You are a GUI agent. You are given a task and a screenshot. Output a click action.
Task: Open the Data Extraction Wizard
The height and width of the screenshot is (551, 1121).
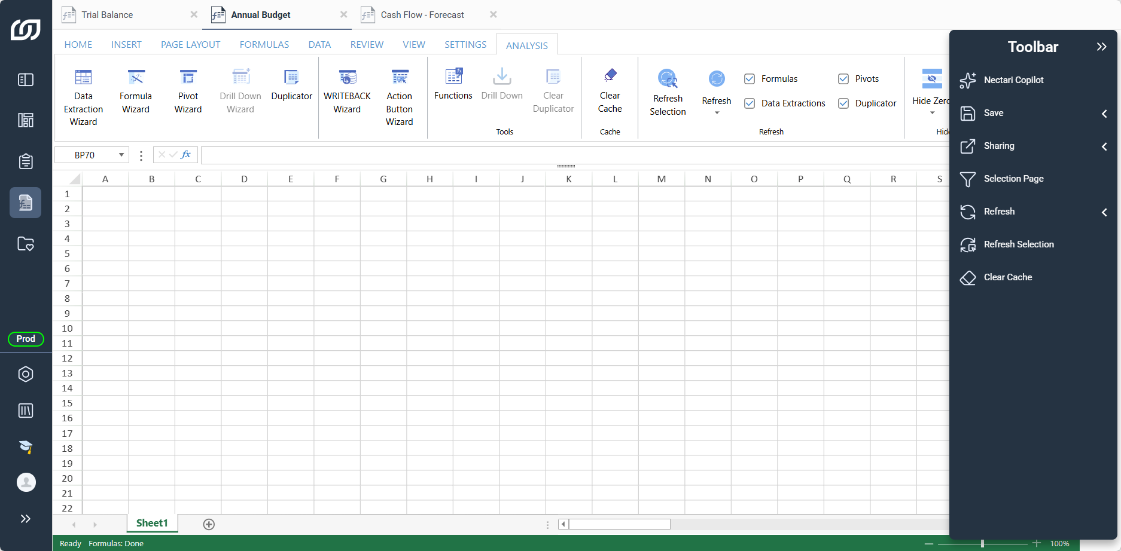point(83,97)
